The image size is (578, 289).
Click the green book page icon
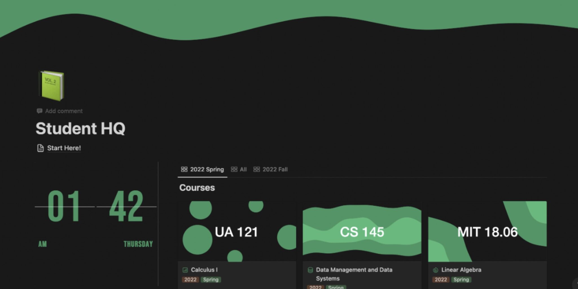pyautogui.click(x=51, y=86)
